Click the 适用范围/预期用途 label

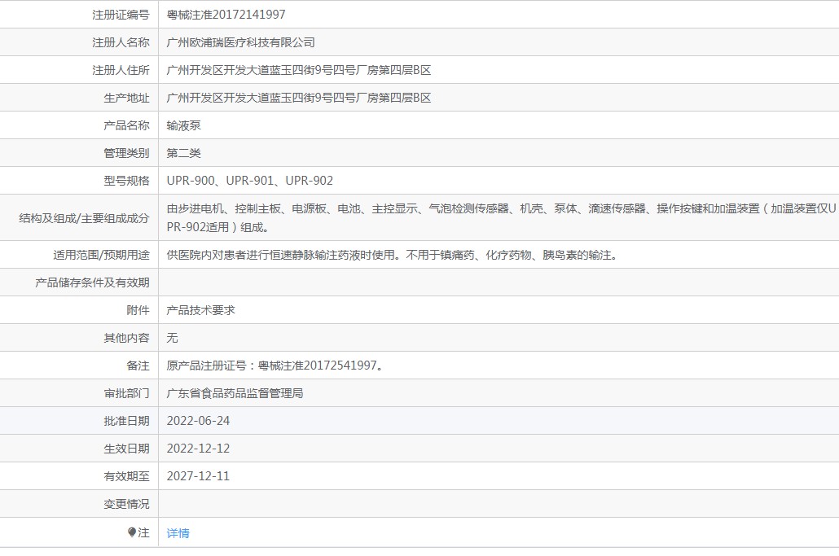point(101,255)
